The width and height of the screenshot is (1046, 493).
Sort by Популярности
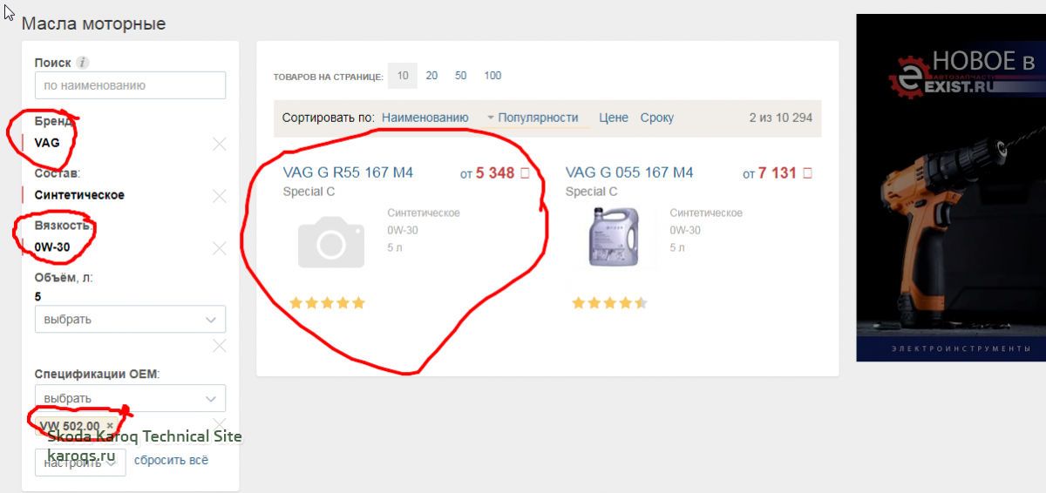pos(538,118)
